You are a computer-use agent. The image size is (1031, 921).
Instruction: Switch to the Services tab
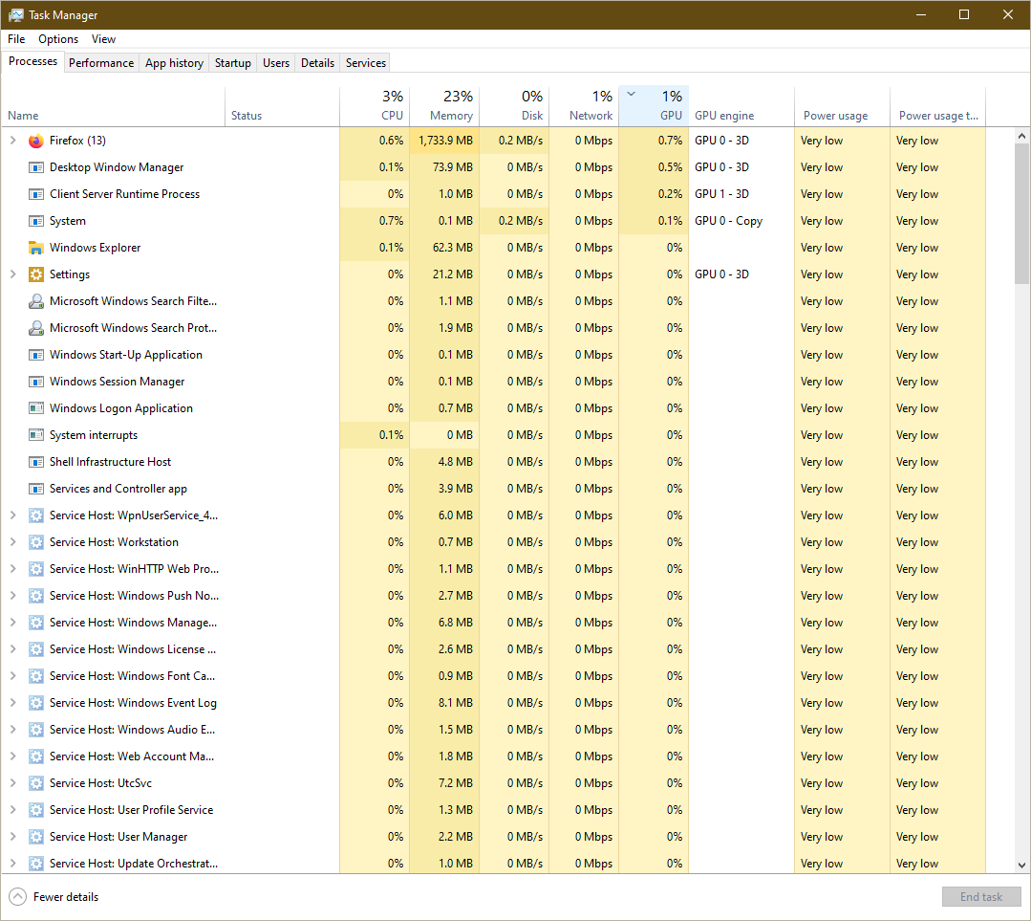(366, 62)
